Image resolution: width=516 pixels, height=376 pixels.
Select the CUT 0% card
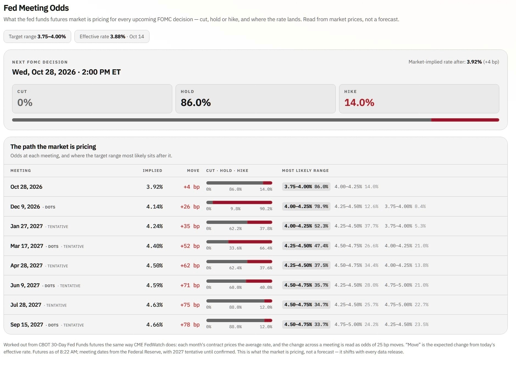(x=92, y=99)
